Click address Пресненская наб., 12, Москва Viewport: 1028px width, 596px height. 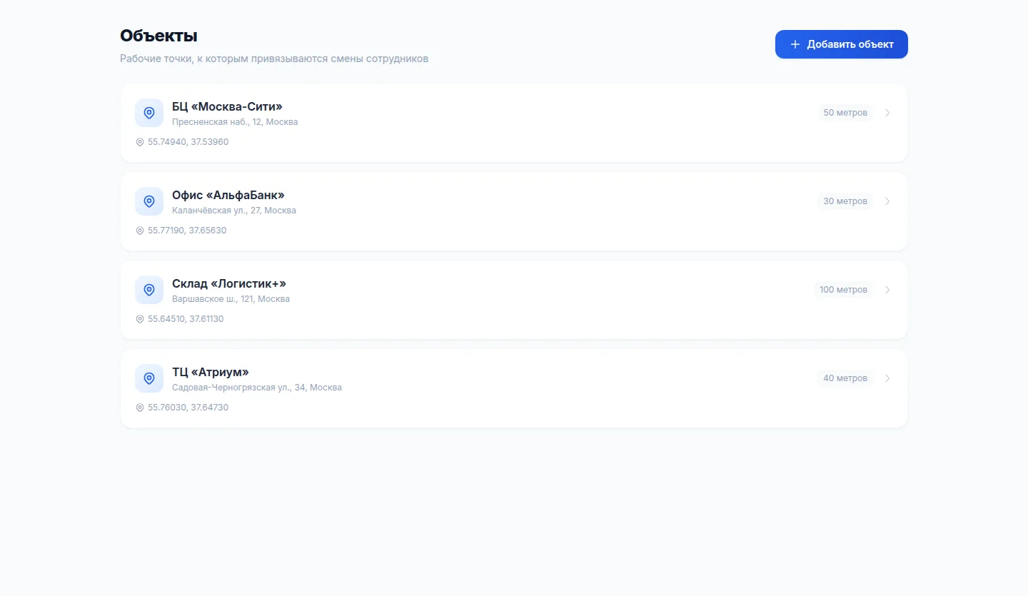pyautogui.click(x=235, y=122)
